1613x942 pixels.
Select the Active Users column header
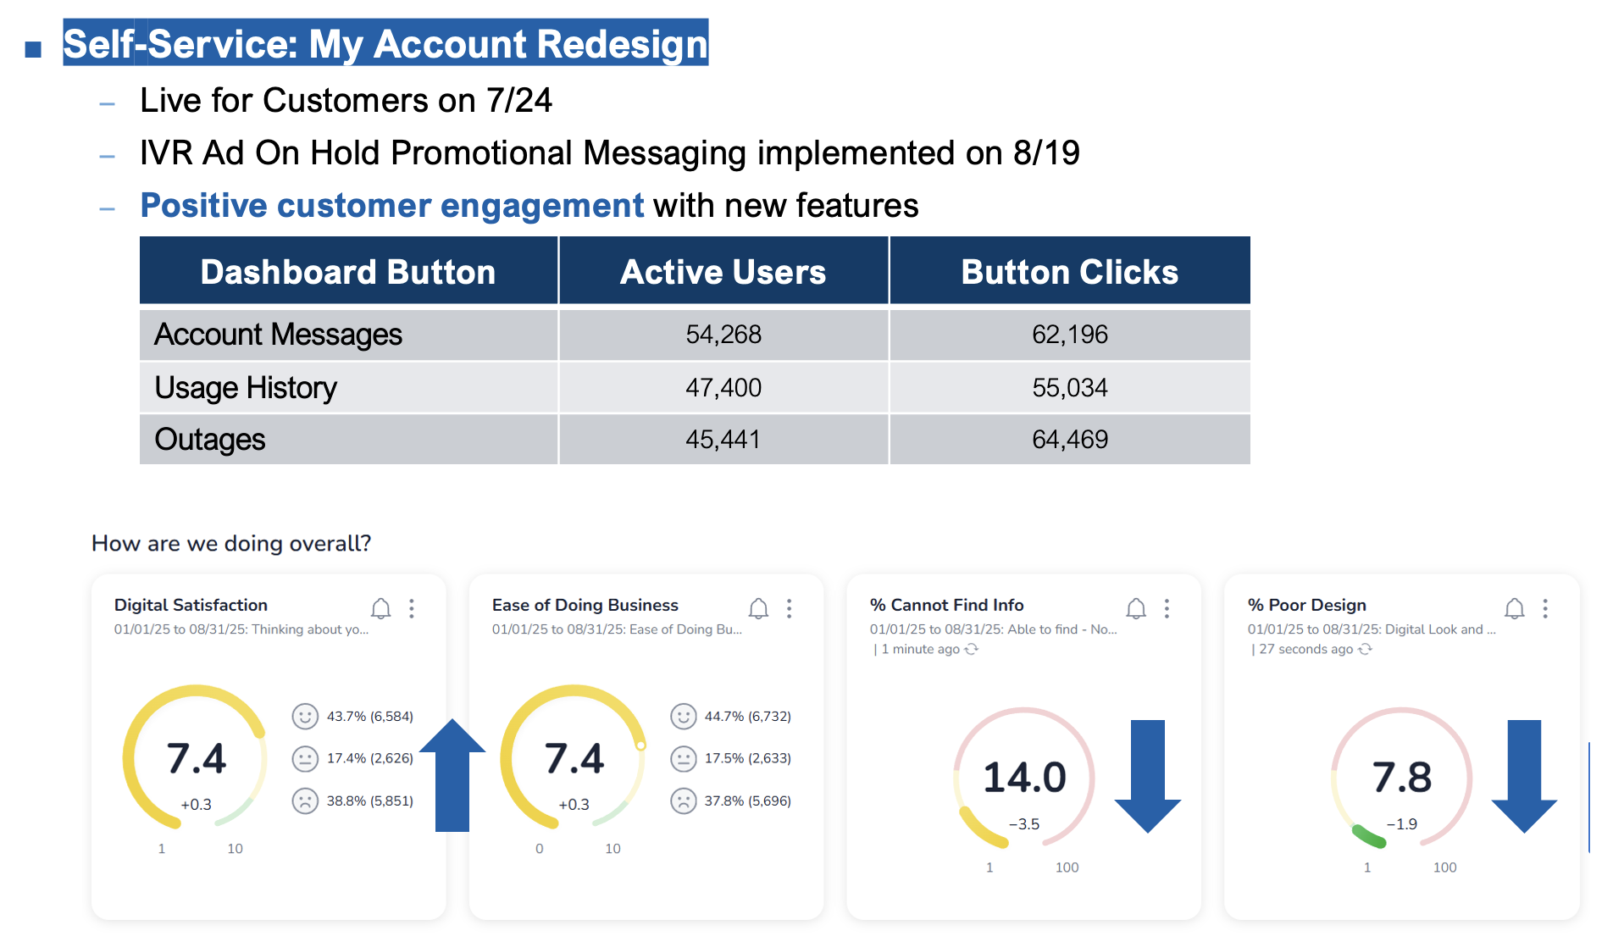tap(723, 272)
